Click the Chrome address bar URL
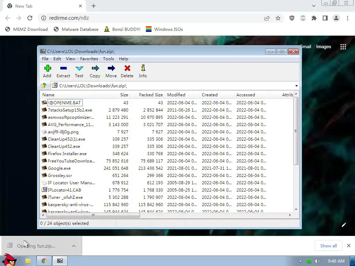Image resolution: width=355 pixels, height=266 pixels. click(x=69, y=18)
